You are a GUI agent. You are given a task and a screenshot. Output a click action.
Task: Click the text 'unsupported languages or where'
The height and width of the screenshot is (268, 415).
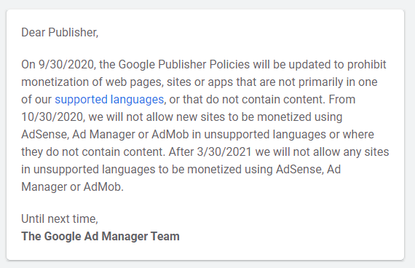click(289, 135)
